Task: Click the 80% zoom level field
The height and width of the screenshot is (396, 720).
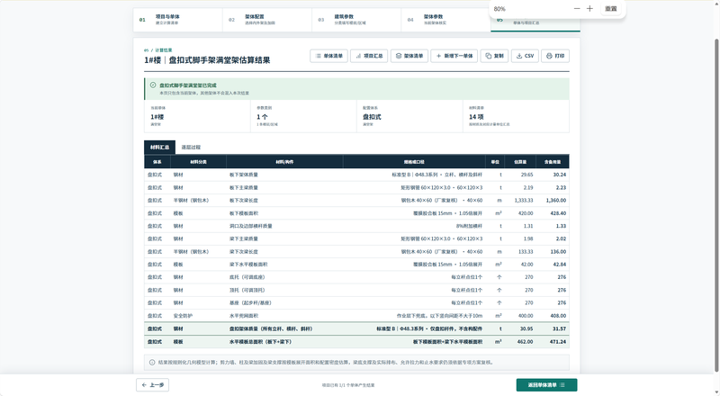Action: coord(499,9)
